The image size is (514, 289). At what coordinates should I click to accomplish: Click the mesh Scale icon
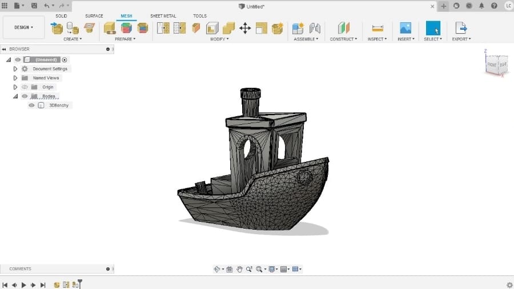[x=261, y=28]
